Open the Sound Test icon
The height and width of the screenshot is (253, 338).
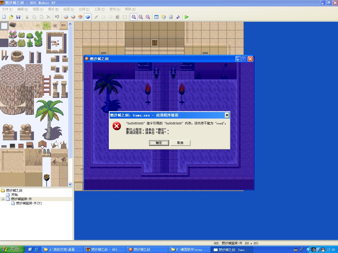pos(178,17)
